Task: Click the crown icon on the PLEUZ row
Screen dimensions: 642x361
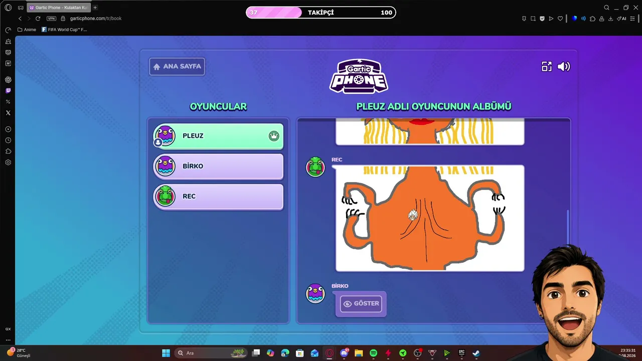Action: tap(274, 136)
